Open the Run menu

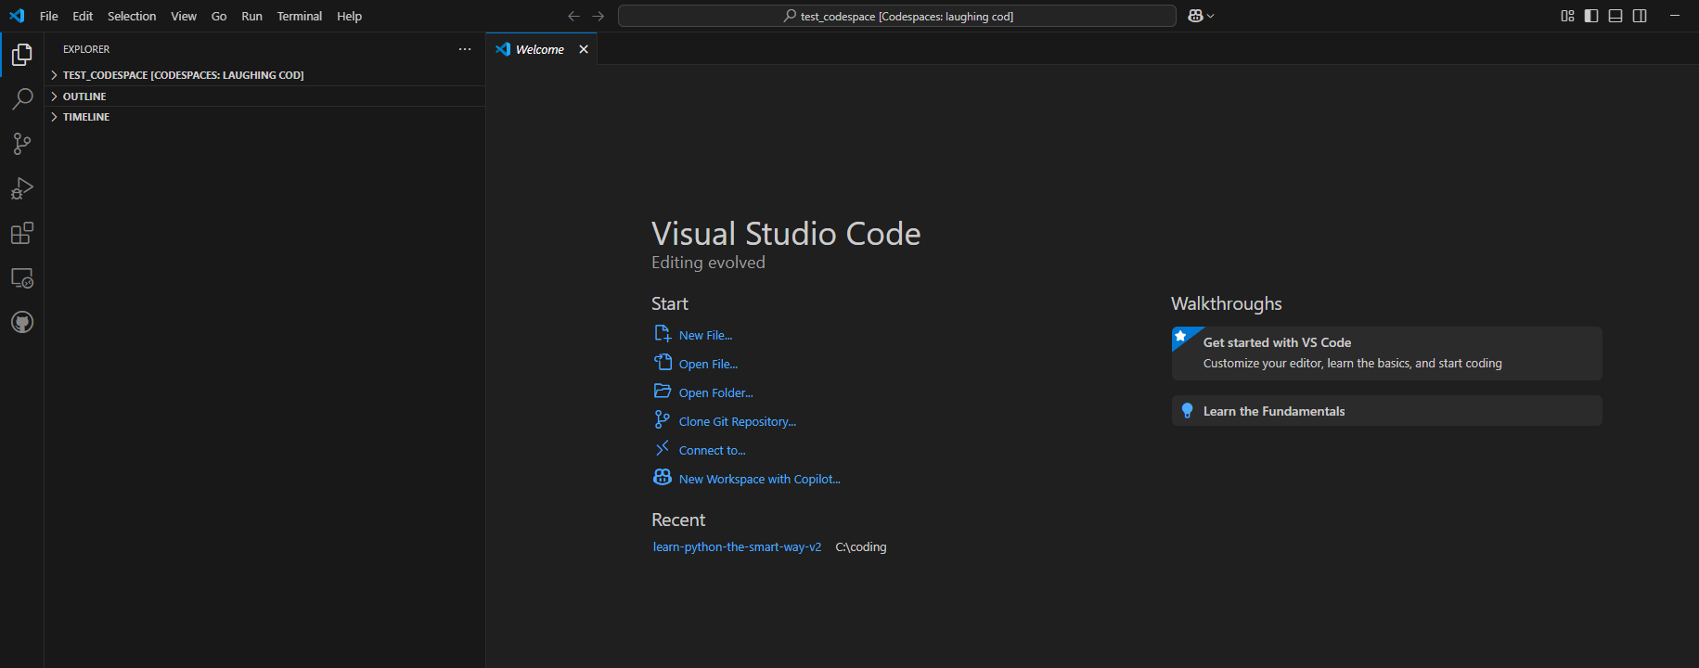coord(251,16)
